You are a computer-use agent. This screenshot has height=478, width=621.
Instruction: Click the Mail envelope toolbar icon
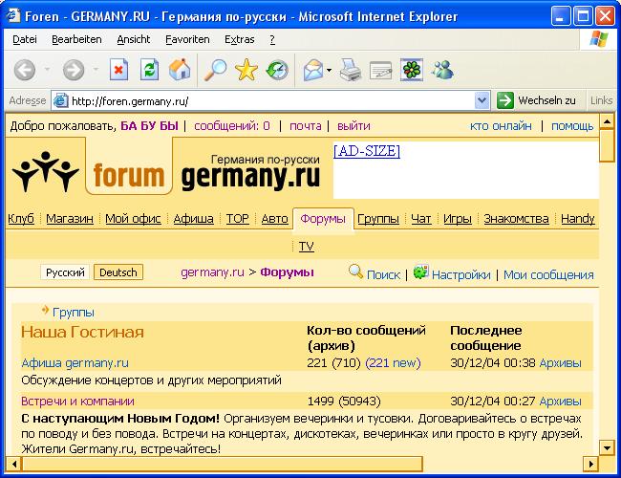[313, 70]
